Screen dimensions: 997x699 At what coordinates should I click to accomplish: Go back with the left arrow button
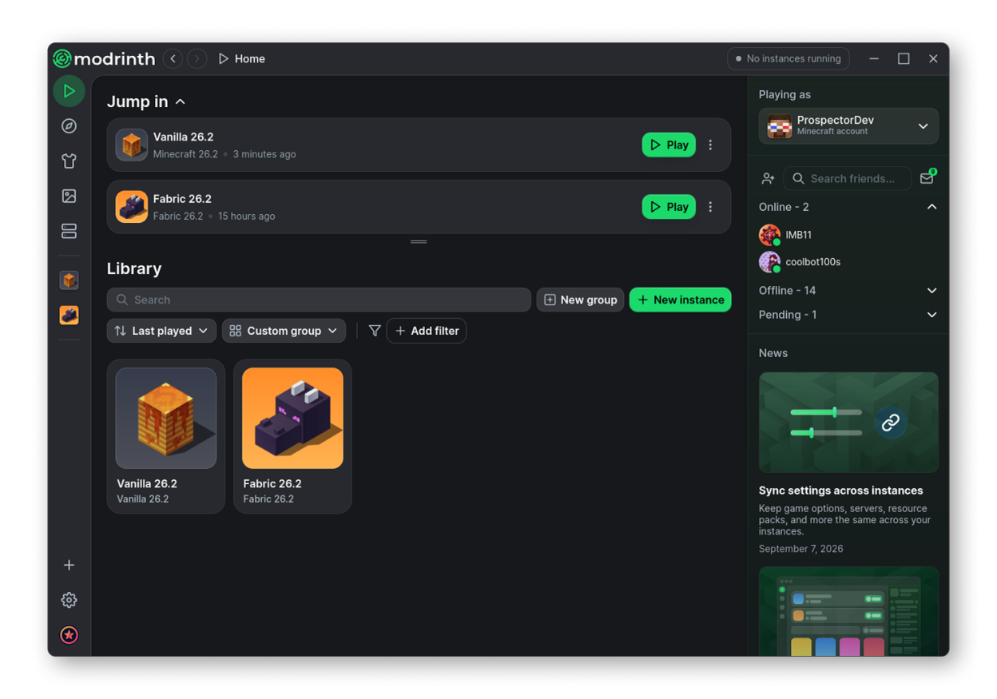click(173, 58)
